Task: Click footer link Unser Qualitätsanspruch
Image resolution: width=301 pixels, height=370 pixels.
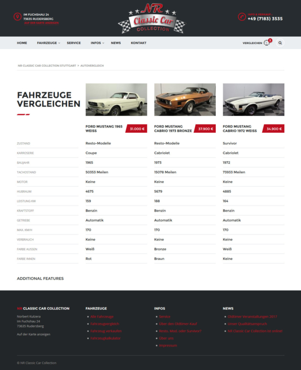Action: click(247, 324)
